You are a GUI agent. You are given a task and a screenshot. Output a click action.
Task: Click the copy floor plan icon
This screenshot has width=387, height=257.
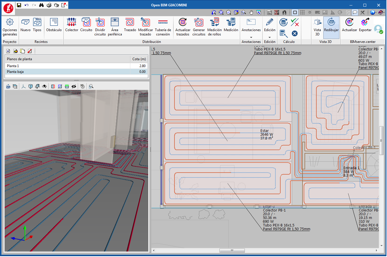coord(22,51)
